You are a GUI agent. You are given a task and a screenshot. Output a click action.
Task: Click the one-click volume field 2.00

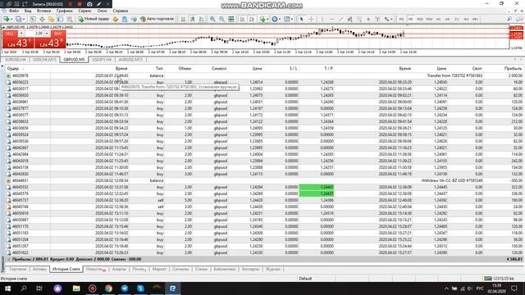34,34
